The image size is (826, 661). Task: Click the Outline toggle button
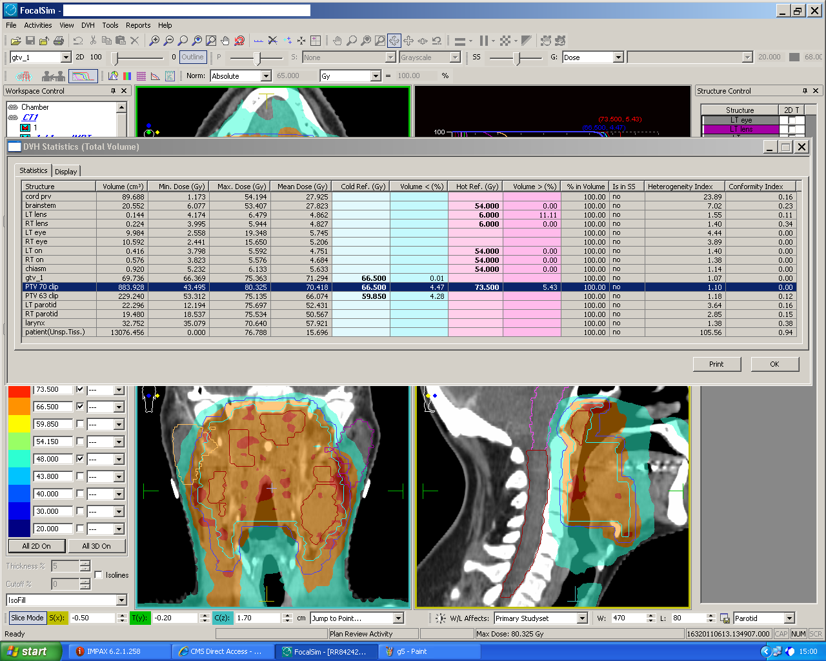pyautogui.click(x=192, y=57)
